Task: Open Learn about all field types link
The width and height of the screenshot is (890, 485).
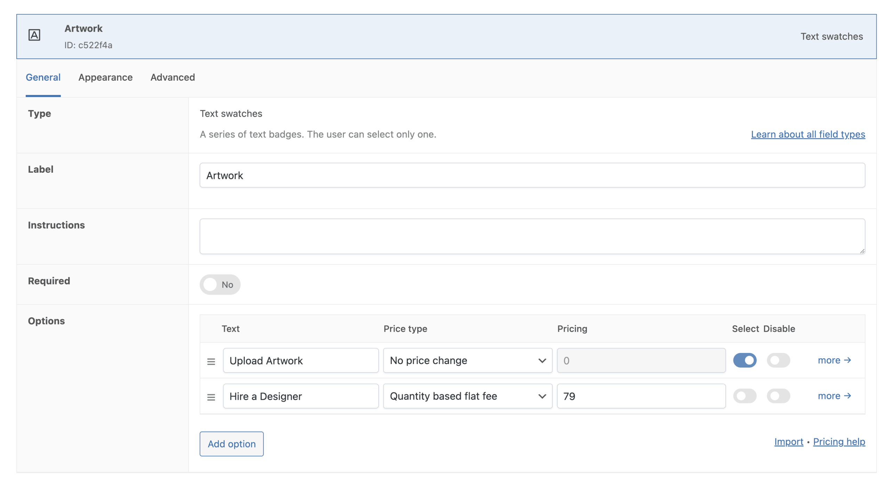Action: click(x=808, y=134)
